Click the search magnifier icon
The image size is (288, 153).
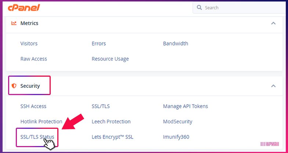(x=199, y=7)
